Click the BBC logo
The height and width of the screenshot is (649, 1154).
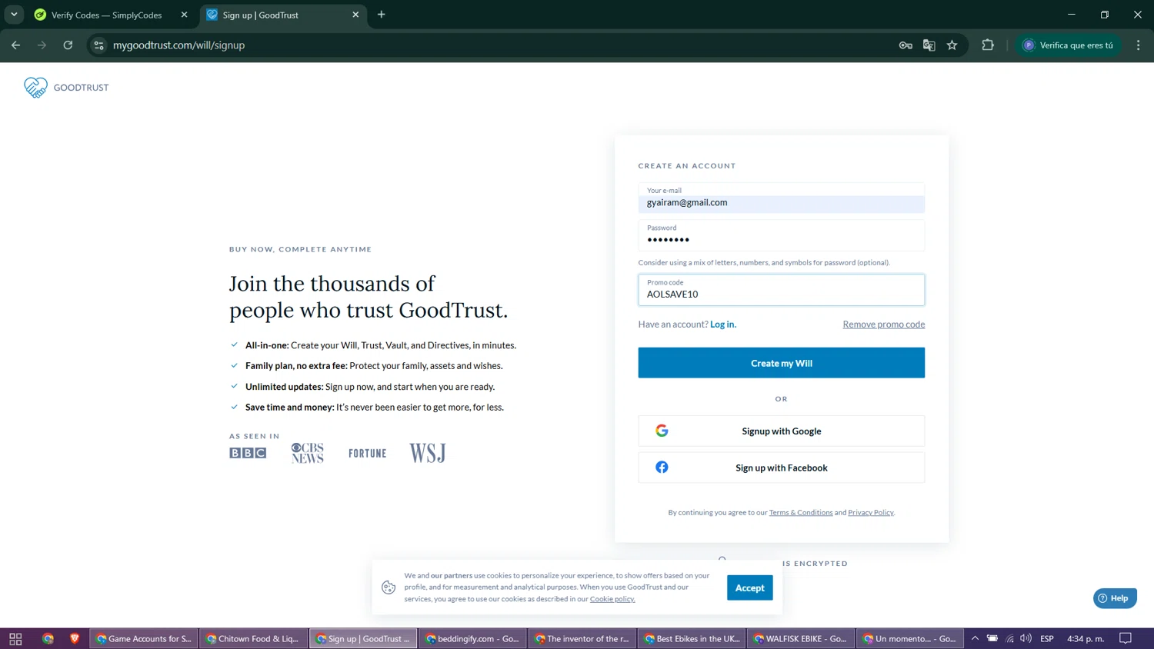tap(248, 453)
